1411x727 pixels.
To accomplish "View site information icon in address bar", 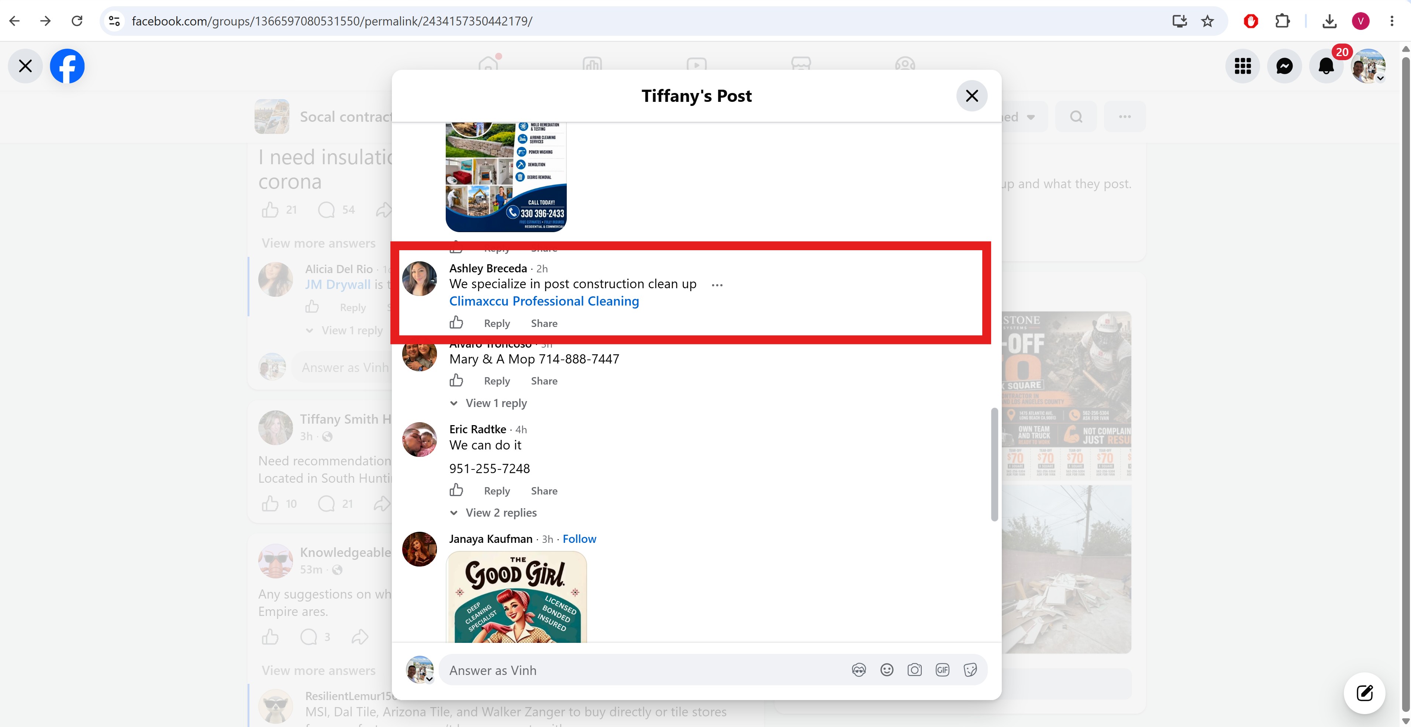I will tap(114, 21).
